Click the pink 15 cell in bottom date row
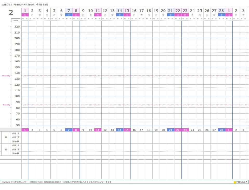The height and width of the screenshot is (190, 249). click(127, 130)
